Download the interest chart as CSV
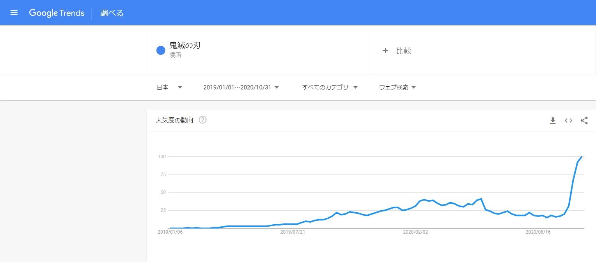Viewport: 596px width, 262px height. point(552,121)
